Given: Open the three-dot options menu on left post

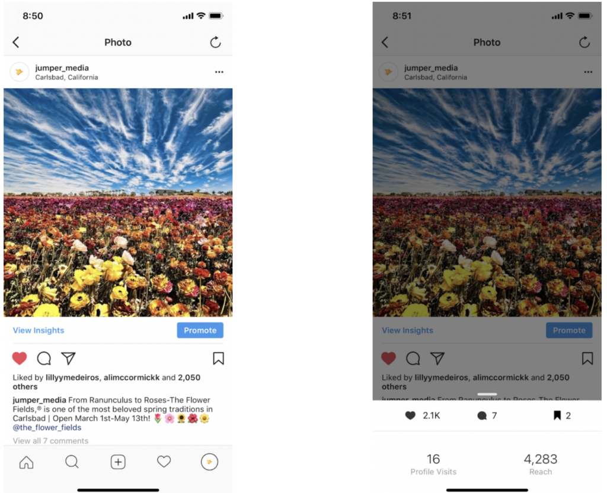Looking at the screenshot, I should click(219, 72).
